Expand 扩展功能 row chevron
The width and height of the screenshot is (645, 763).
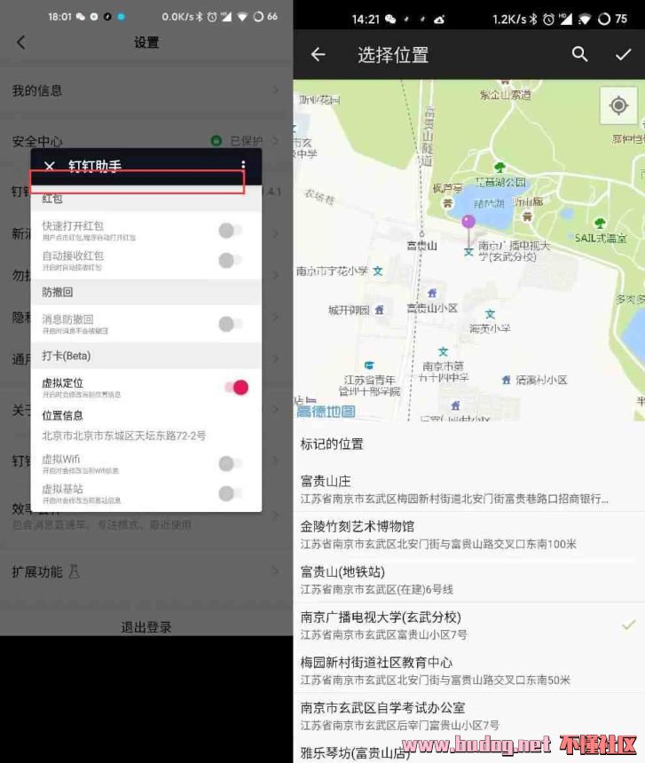click(x=276, y=571)
